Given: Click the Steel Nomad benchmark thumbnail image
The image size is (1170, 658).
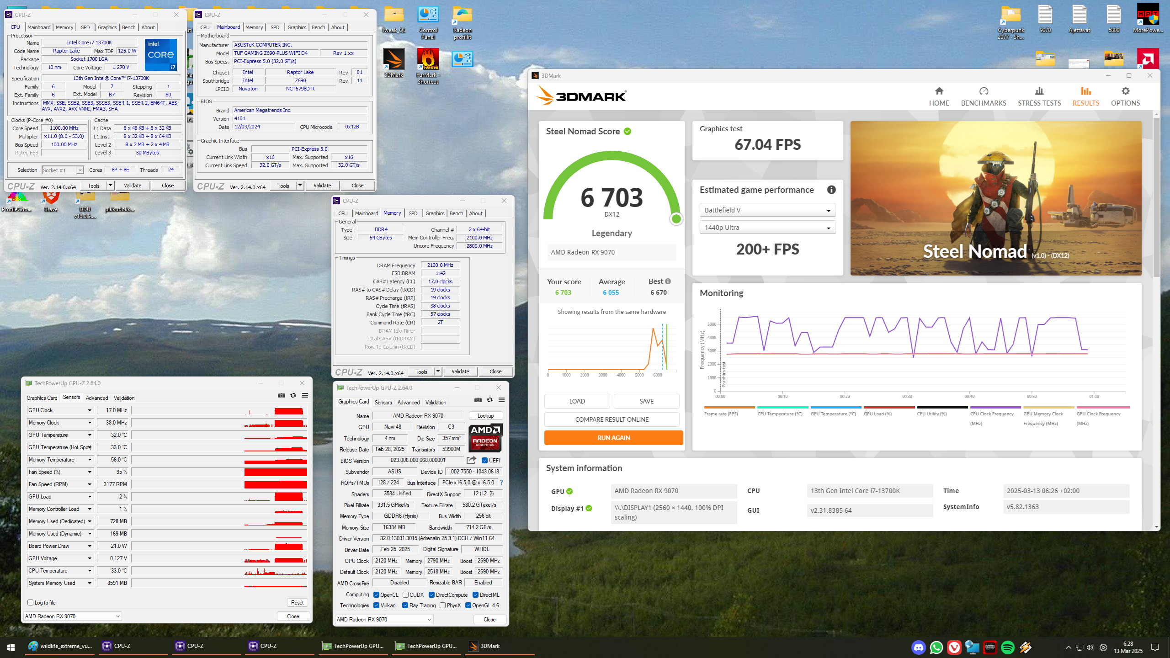Looking at the screenshot, I should (996, 198).
